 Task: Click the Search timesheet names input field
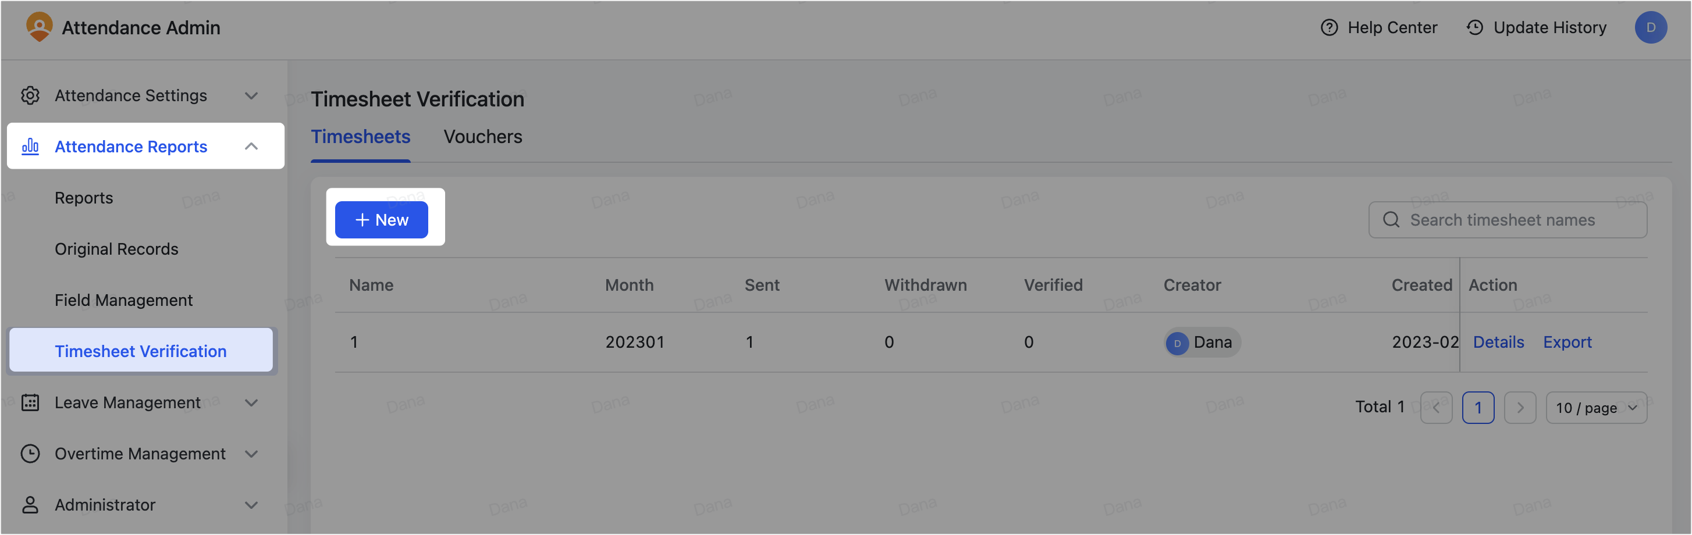(x=1504, y=219)
